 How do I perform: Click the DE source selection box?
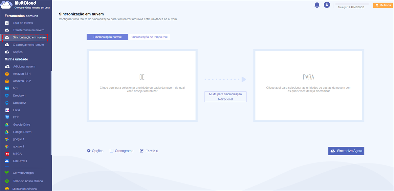[x=142, y=85]
